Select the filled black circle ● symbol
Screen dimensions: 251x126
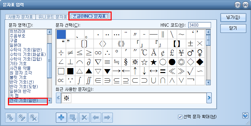coord(172,62)
